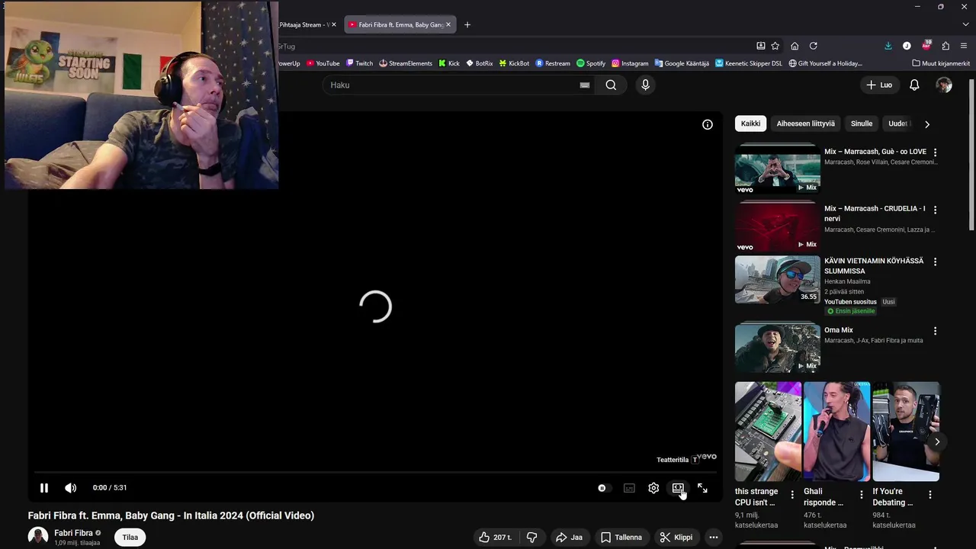
Task: Create a clip with the Klippi button
Action: [x=676, y=538]
